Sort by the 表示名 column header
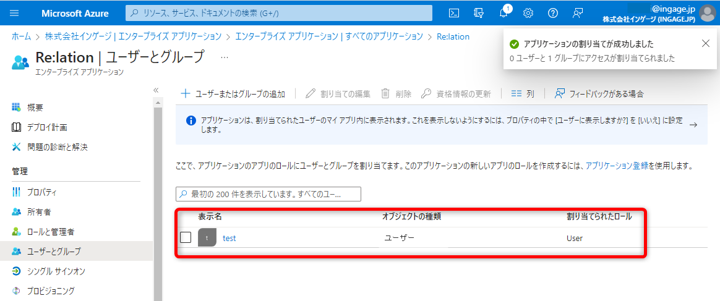The image size is (720, 301). [x=210, y=216]
